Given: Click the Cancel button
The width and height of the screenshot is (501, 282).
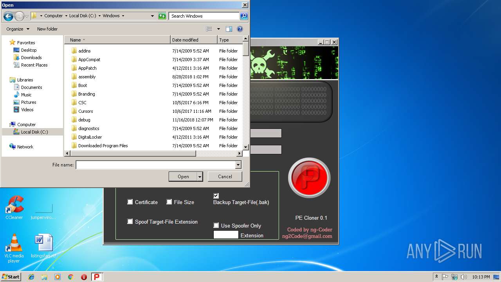Looking at the screenshot, I should [x=225, y=177].
